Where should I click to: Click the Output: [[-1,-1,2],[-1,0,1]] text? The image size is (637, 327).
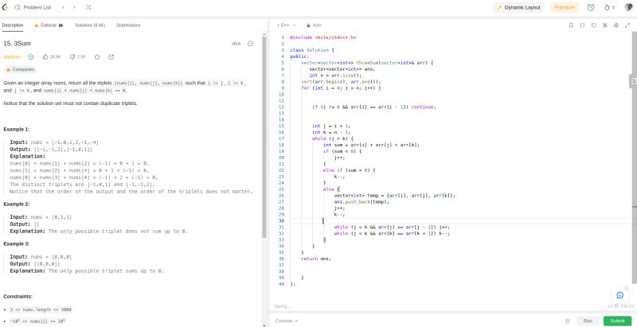[51, 150]
